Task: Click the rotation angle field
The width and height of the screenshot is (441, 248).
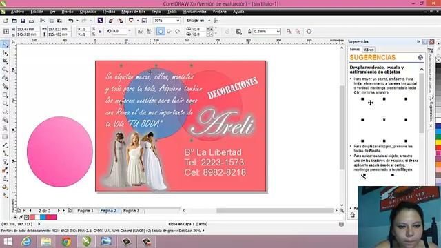Action: (119, 31)
